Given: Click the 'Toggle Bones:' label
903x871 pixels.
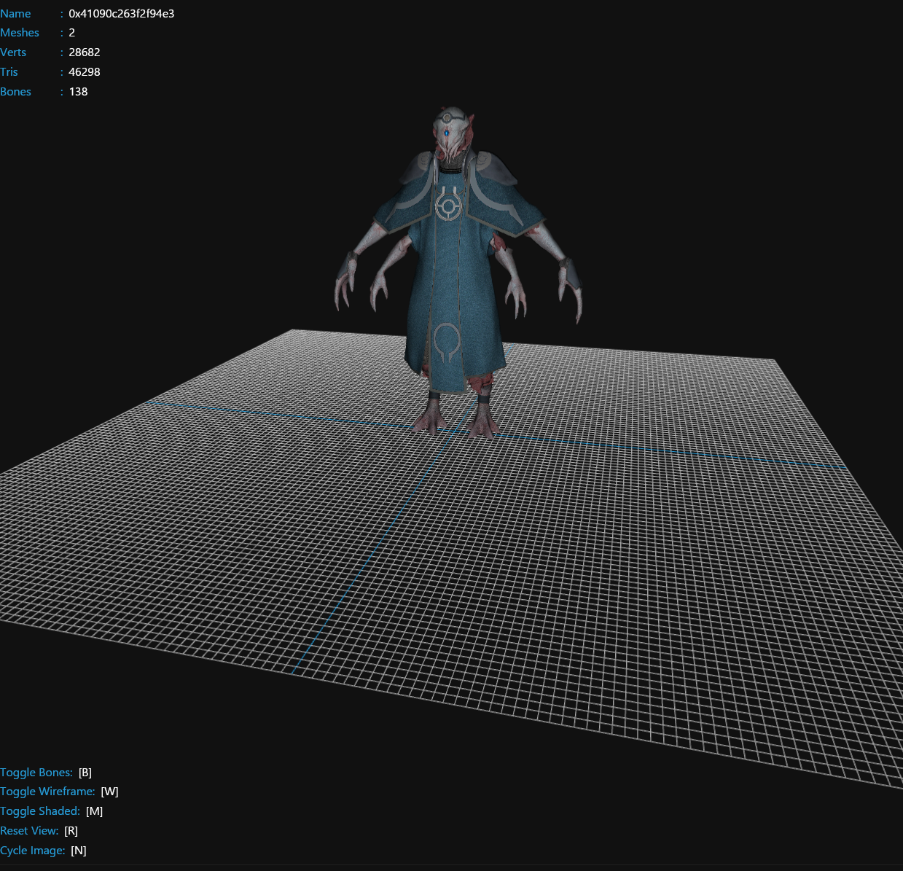Looking at the screenshot, I should 36,773.
